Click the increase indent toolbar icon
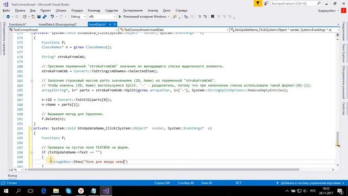This screenshot has height=196, width=348. pos(205,17)
